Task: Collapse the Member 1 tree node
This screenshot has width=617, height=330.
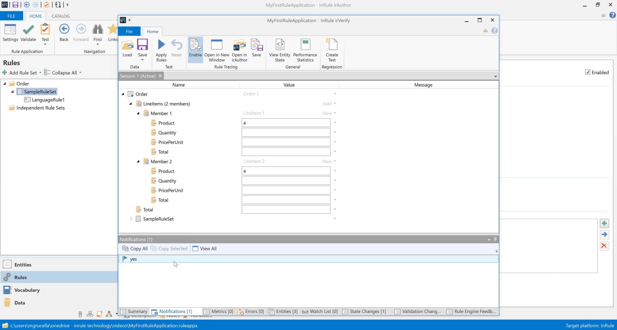Action: click(138, 113)
